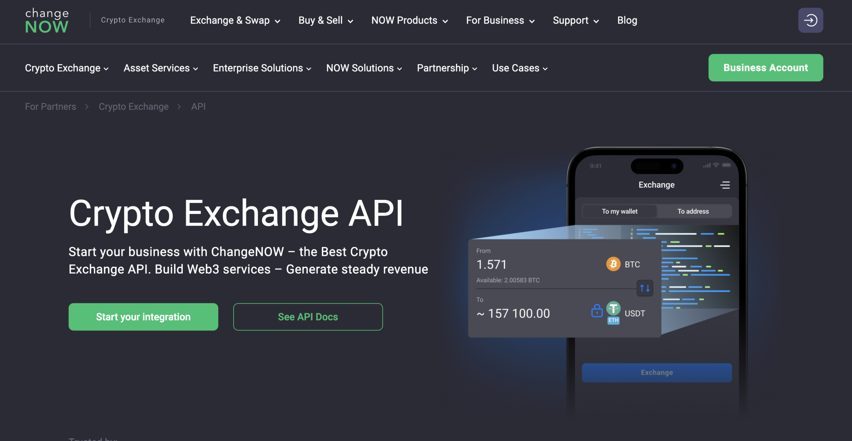The height and width of the screenshot is (441, 852).
Task: Click the blue lock rate icon
Action: (597, 311)
